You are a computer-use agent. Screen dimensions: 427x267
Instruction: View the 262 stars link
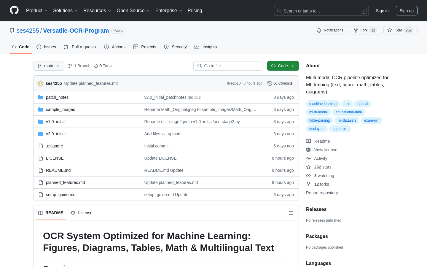(x=319, y=167)
